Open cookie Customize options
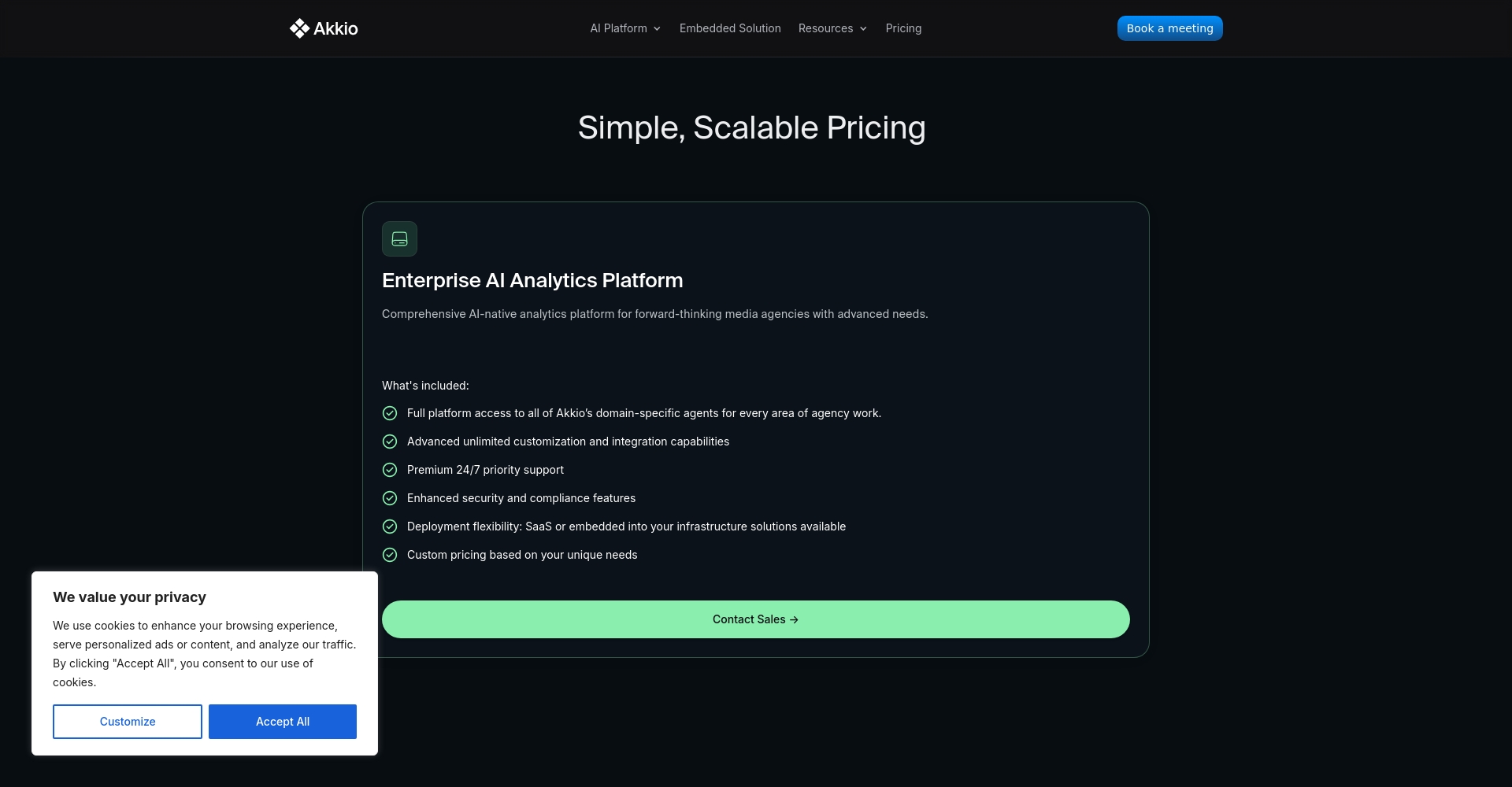This screenshot has height=787, width=1512. [x=128, y=722]
